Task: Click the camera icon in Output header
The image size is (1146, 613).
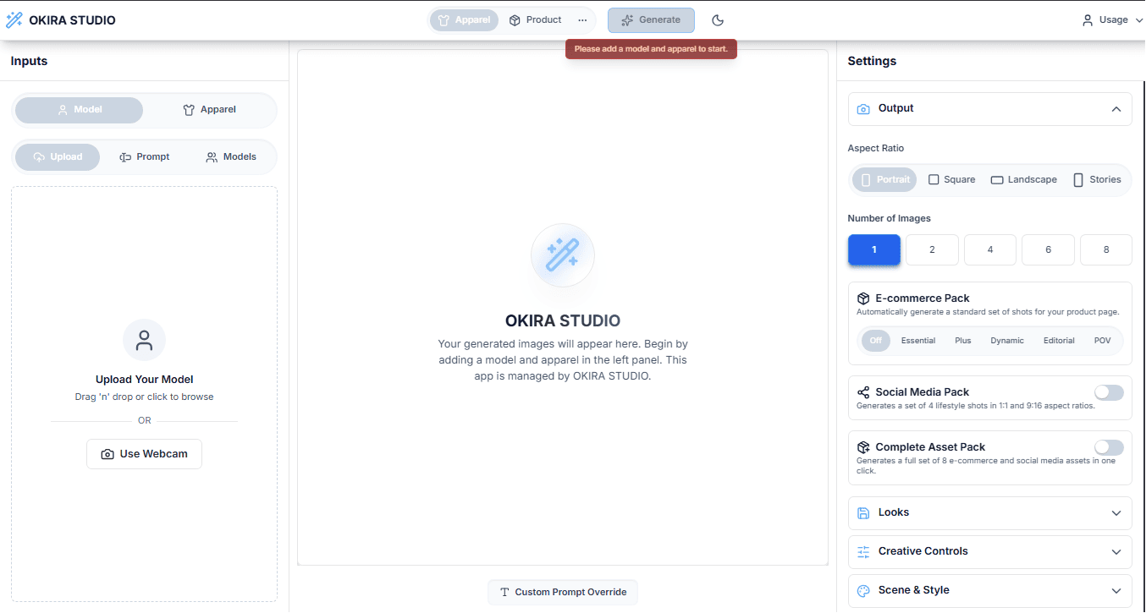Action: click(863, 109)
